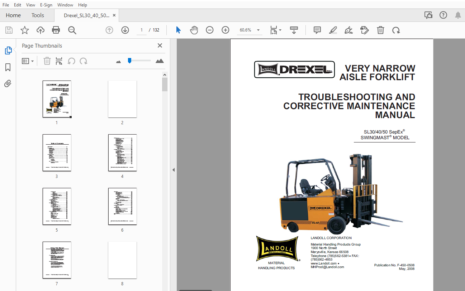The height and width of the screenshot is (291, 465).
Task: Select the highlight text pen tool
Action: [333, 30]
